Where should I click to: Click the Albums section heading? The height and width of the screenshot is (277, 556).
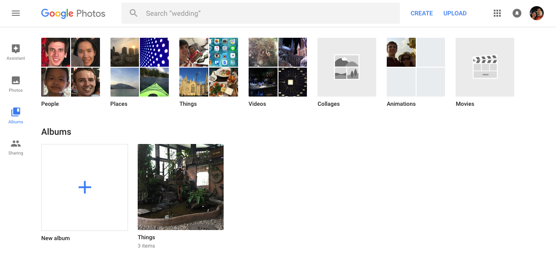[56, 132]
